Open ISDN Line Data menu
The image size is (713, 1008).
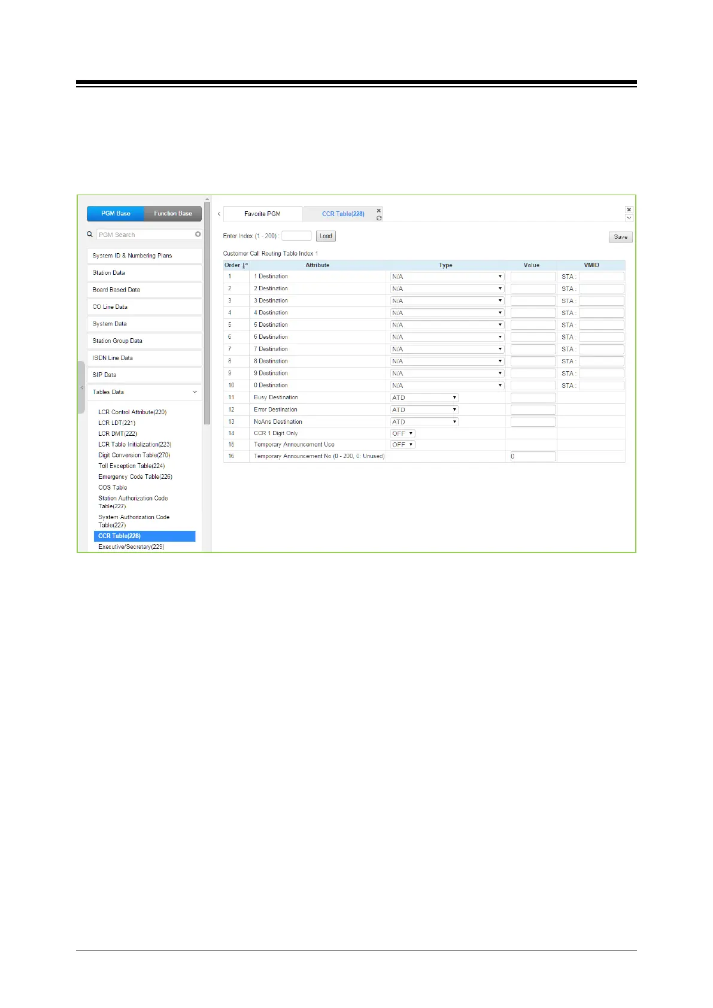(144, 358)
